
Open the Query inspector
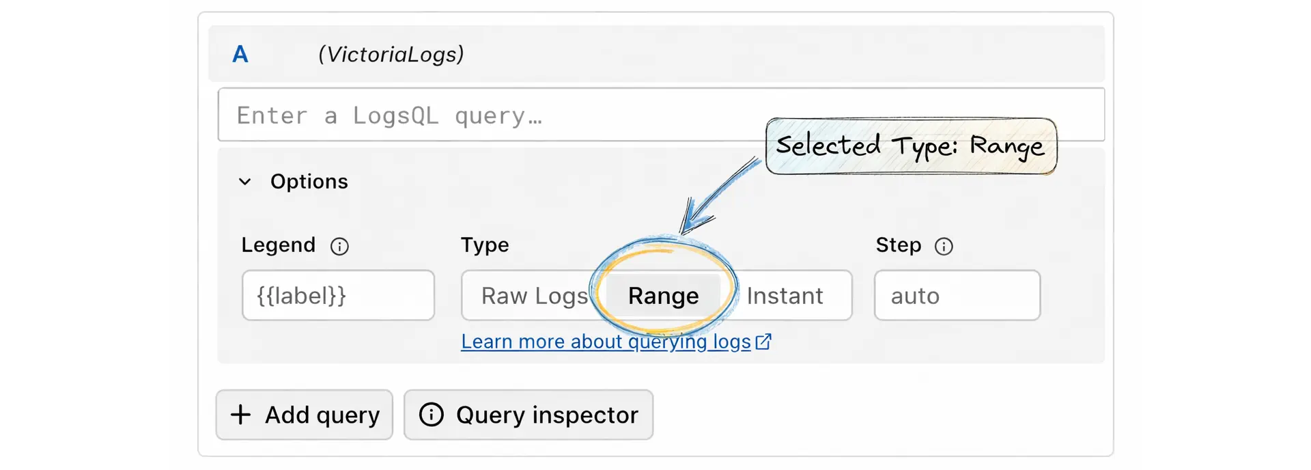pos(528,415)
